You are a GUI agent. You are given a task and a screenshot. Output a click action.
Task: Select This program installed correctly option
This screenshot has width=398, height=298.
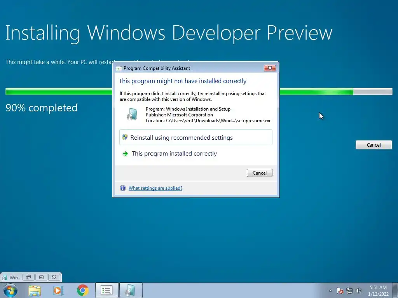(x=196, y=154)
